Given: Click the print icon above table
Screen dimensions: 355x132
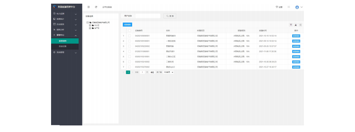Looking at the screenshot, I should point(300,25).
